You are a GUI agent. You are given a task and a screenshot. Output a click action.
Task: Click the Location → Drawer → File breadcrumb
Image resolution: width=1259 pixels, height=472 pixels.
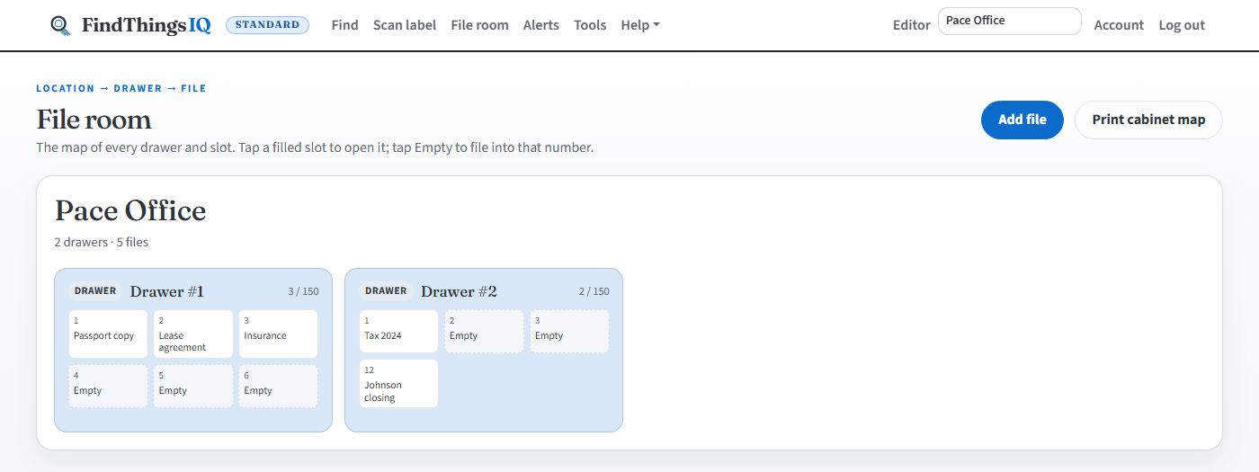pos(121,88)
